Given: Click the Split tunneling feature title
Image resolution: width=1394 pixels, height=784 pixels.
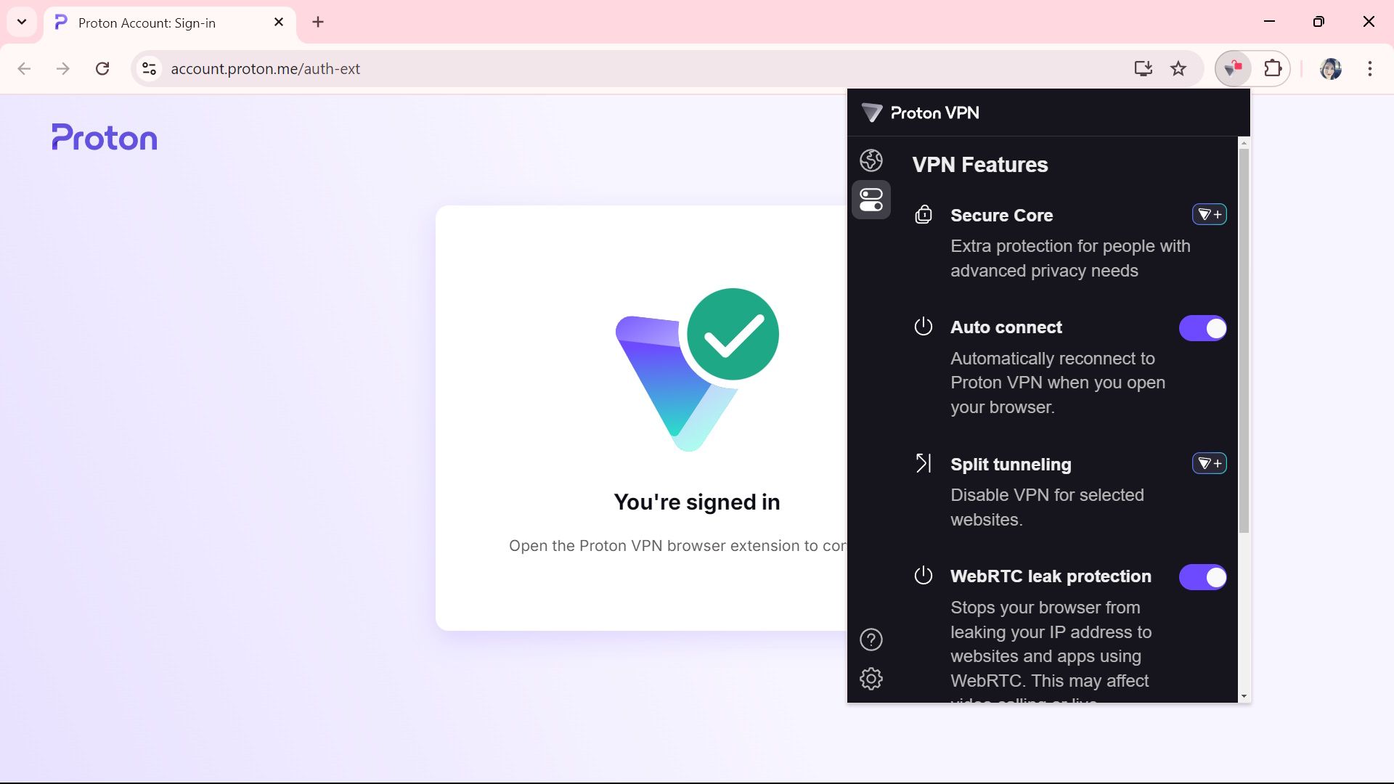Looking at the screenshot, I should (x=1011, y=465).
